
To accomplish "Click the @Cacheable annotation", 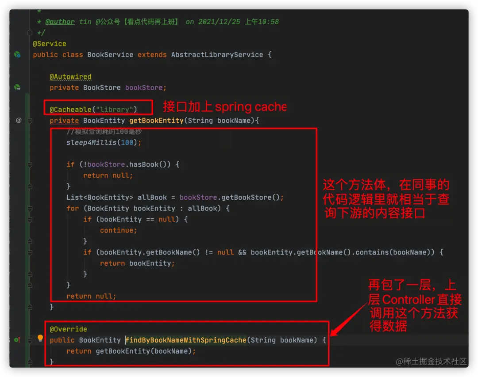I will pos(70,109).
